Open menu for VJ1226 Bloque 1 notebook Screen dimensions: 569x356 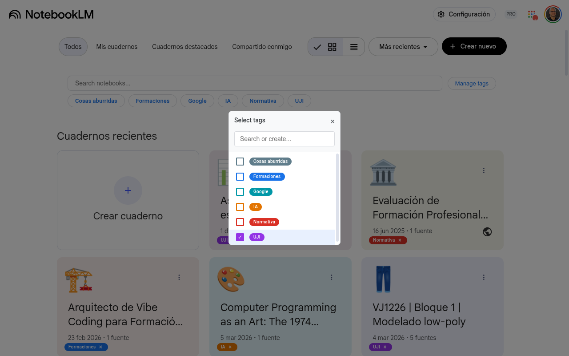[x=484, y=277]
